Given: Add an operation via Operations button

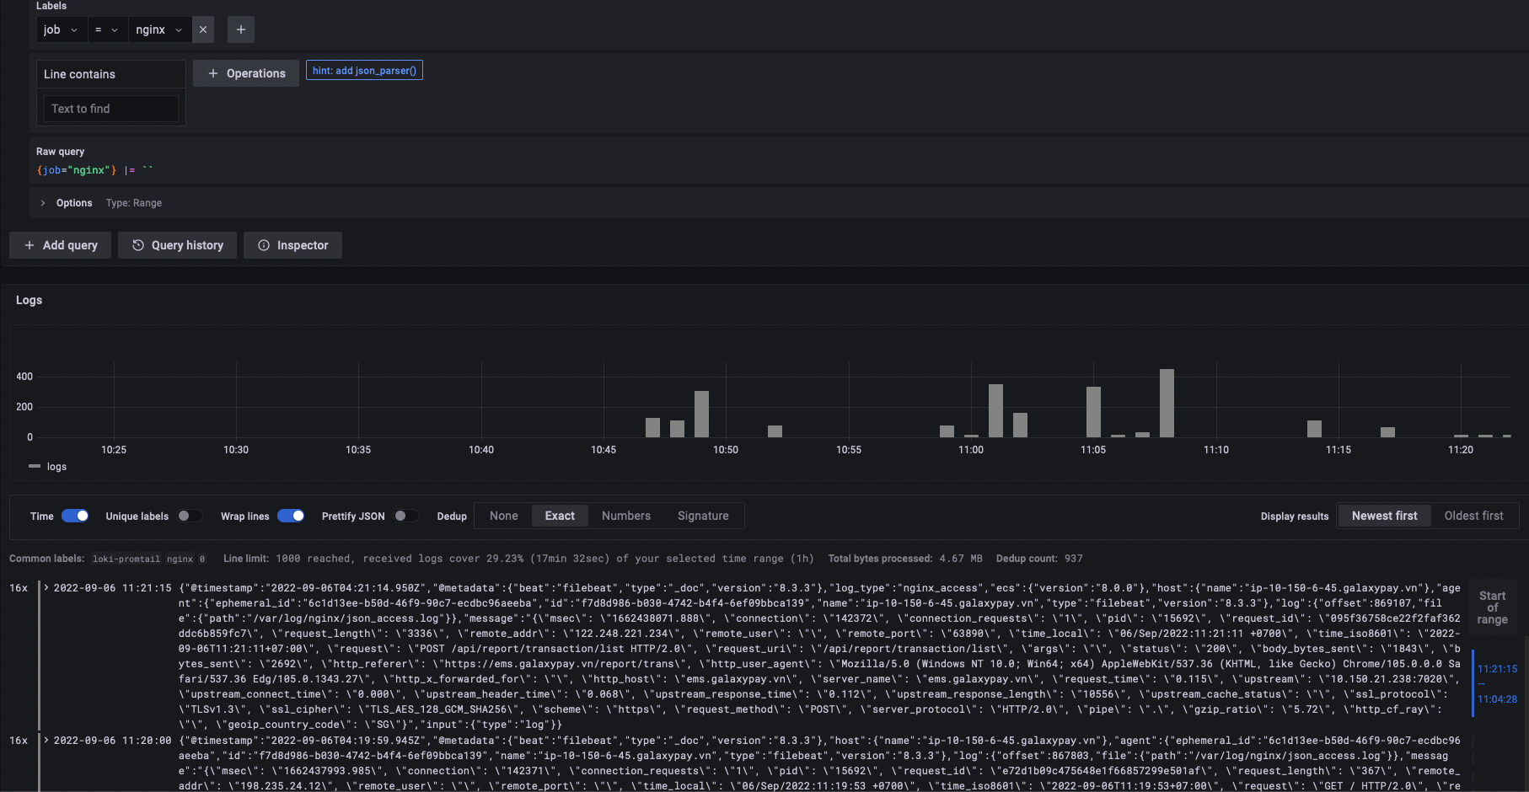Looking at the screenshot, I should point(246,73).
